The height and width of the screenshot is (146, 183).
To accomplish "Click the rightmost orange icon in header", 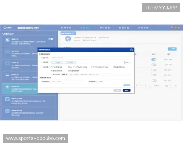I will tap(179, 28).
